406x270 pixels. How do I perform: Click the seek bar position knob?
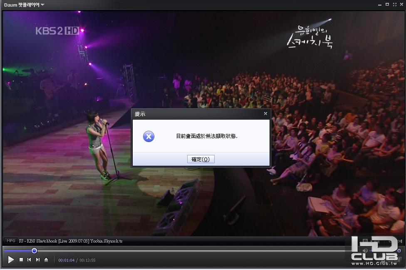[34, 250]
